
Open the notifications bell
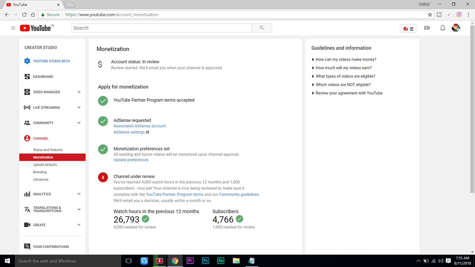[x=443, y=28]
